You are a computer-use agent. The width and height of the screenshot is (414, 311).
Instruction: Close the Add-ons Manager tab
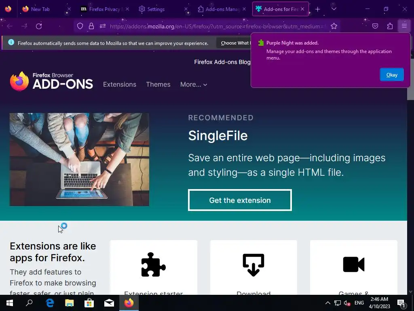244,9
